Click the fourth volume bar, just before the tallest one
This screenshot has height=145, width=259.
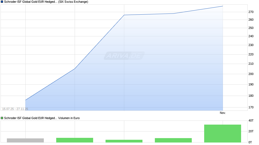coord(173,140)
